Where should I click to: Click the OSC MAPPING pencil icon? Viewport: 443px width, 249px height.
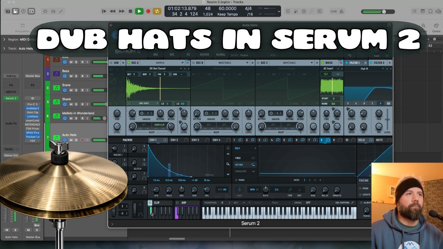click(353, 203)
